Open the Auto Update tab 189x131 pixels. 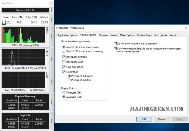tap(161, 35)
